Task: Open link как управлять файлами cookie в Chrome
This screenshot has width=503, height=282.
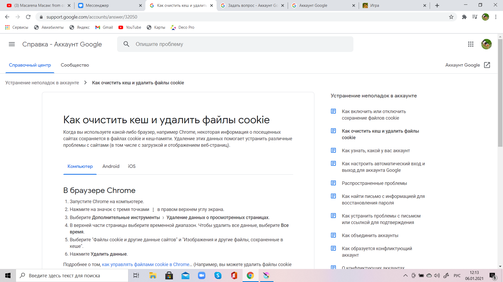Action: pyautogui.click(x=146, y=265)
